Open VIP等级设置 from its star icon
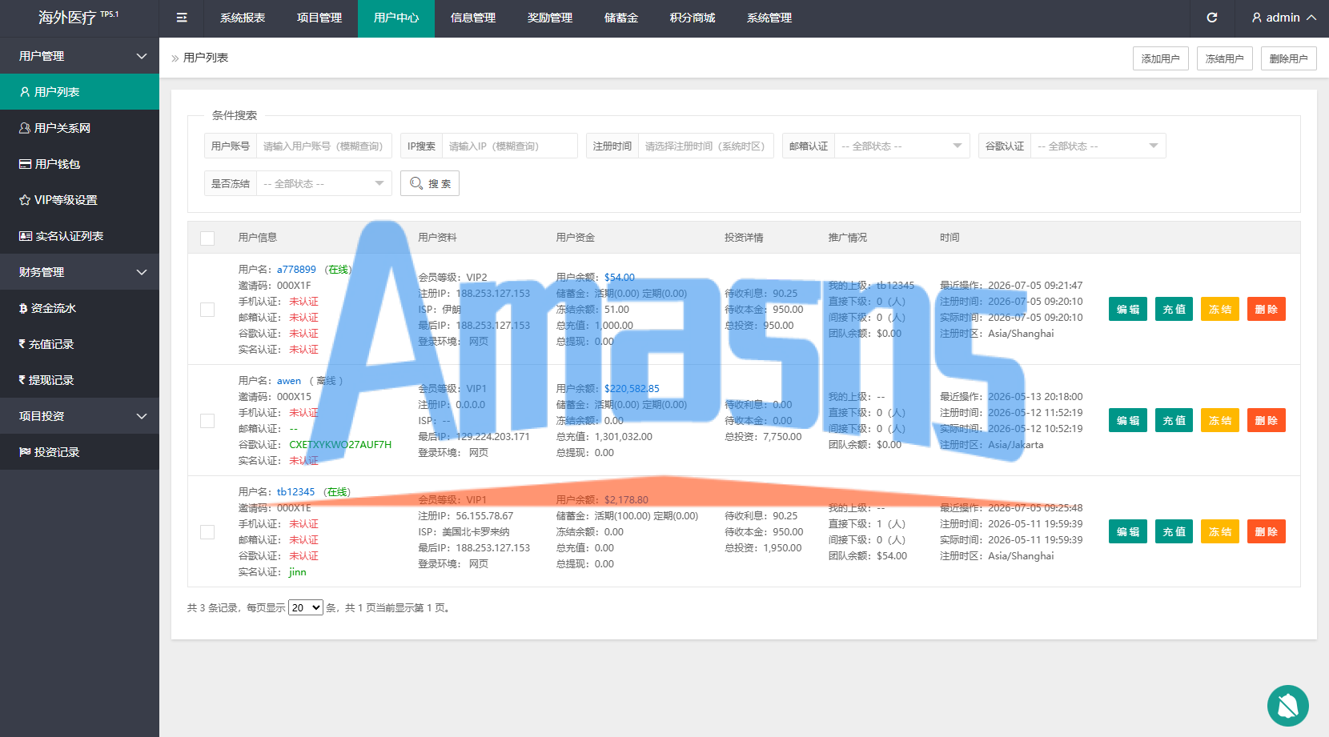Screen dimensions: 1329x737 (x=25, y=200)
